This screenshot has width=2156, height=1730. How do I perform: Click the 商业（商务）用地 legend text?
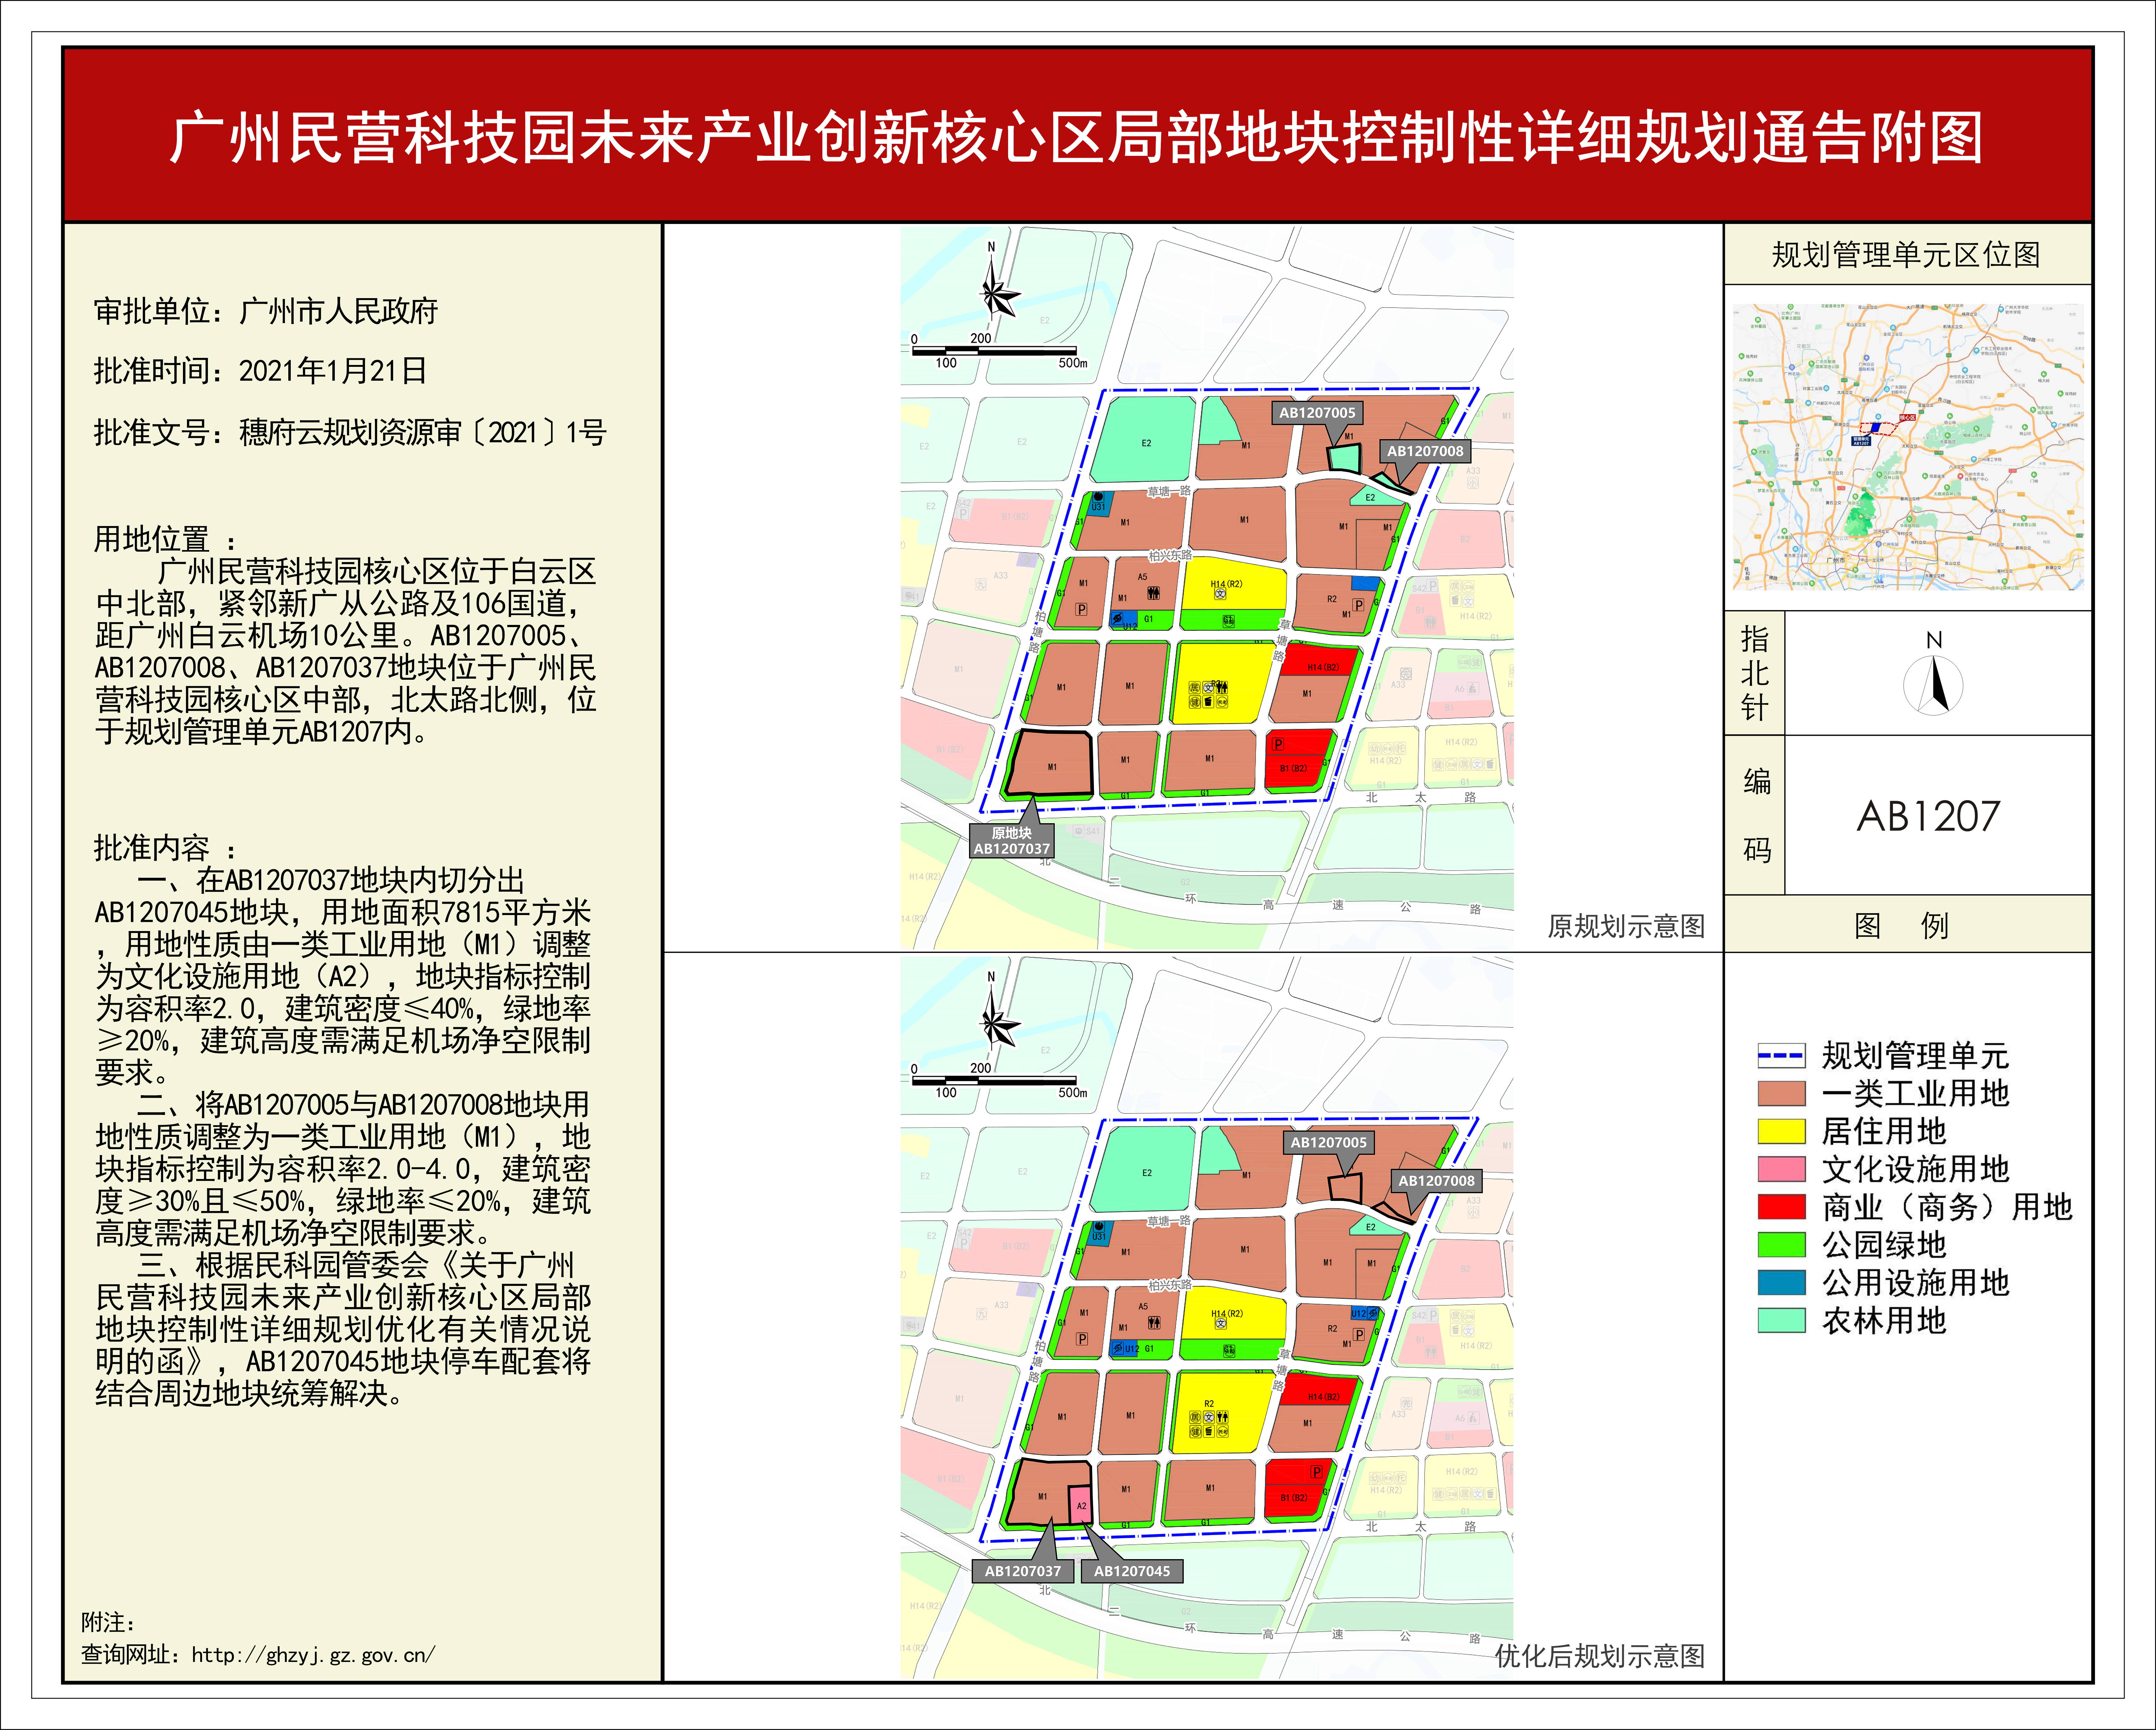(x=1947, y=1207)
